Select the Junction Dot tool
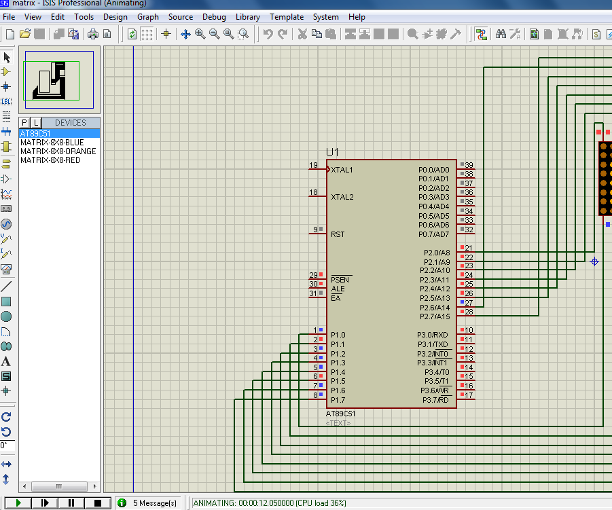Image resolution: width=612 pixels, height=510 pixels. pos(6,87)
